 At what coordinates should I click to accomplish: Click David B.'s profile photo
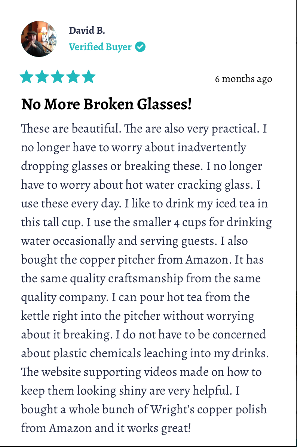[39, 39]
